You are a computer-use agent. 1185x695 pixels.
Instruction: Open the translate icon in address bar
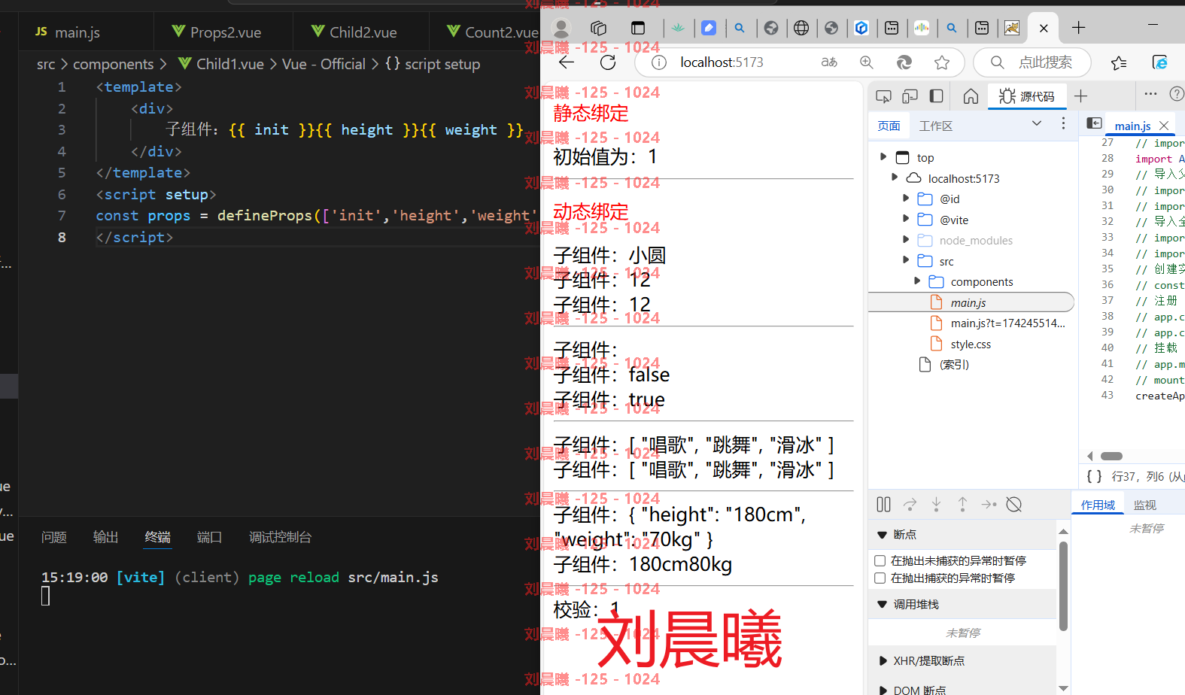pos(829,62)
